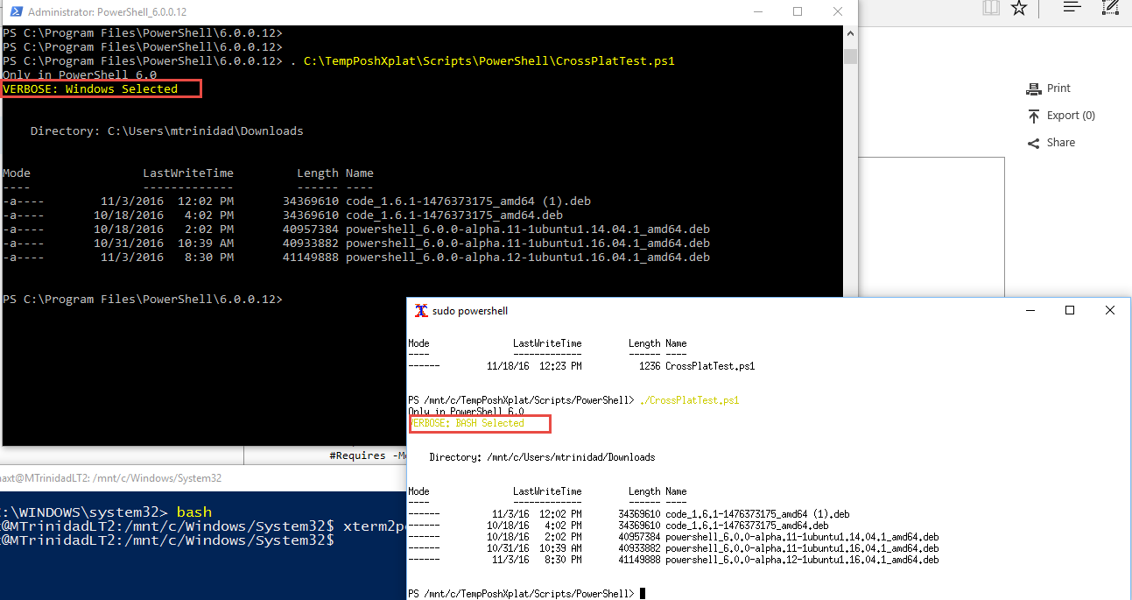Click the xterm icon in the sudo powershell title bar
The height and width of the screenshot is (600, 1132).
pos(421,311)
